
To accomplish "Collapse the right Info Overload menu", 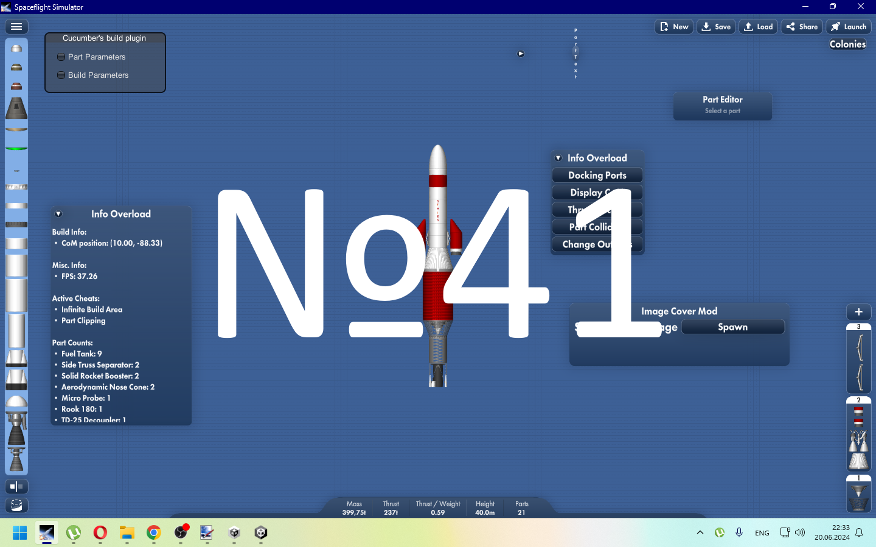I will point(558,158).
